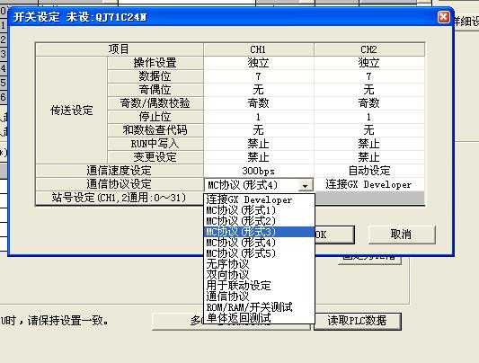
Task: Click CH1 停止位 value 1
Action: coord(259,117)
